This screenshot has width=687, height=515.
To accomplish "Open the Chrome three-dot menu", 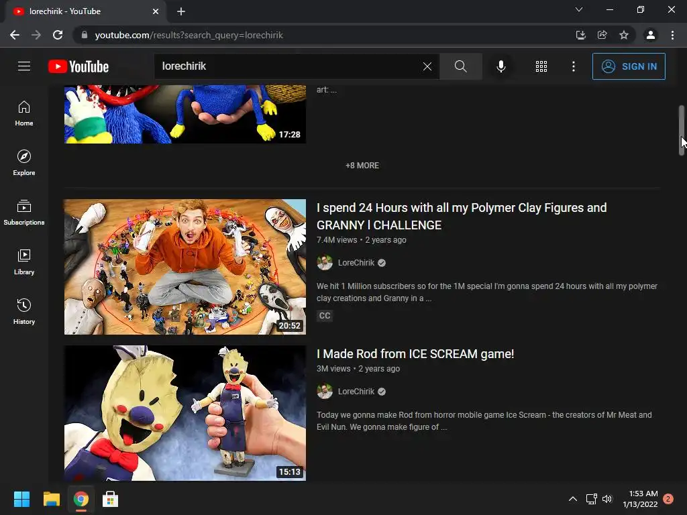I will point(672,35).
